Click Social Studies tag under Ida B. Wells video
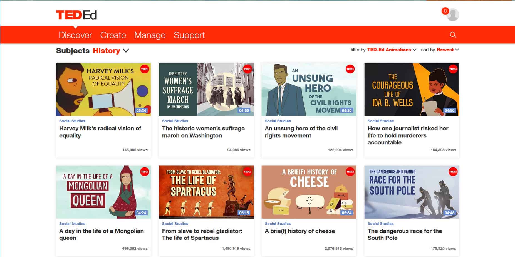Image resolution: width=515 pixels, height=257 pixels. 380,121
